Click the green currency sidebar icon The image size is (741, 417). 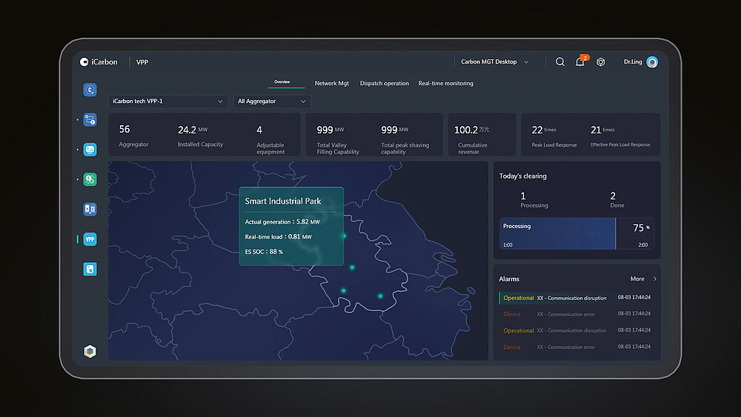click(x=90, y=179)
